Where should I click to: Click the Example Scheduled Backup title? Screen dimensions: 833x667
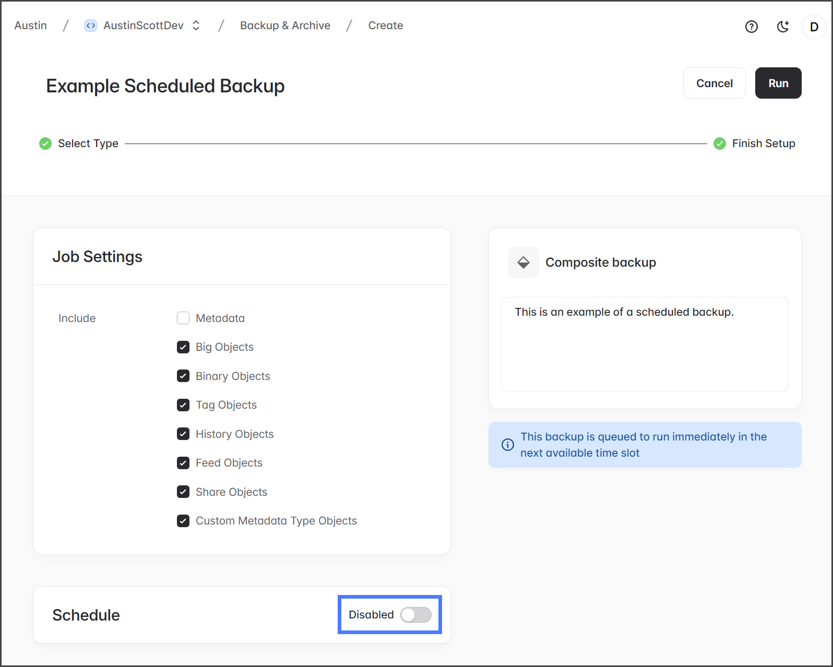point(165,86)
